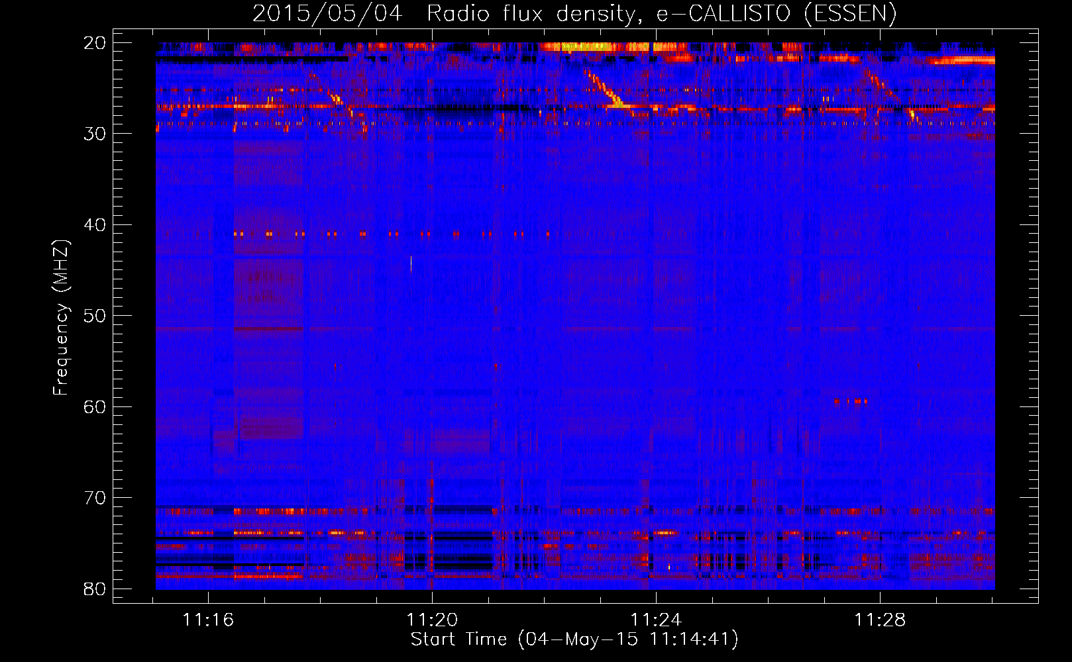The width and height of the screenshot is (1072, 662).
Task: Select the Frequency (MHZ) axis label
Action: coord(61,318)
